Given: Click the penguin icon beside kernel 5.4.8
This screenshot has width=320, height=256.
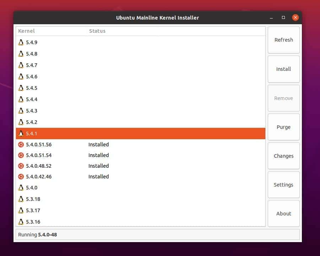Looking at the screenshot, I should click(21, 54).
